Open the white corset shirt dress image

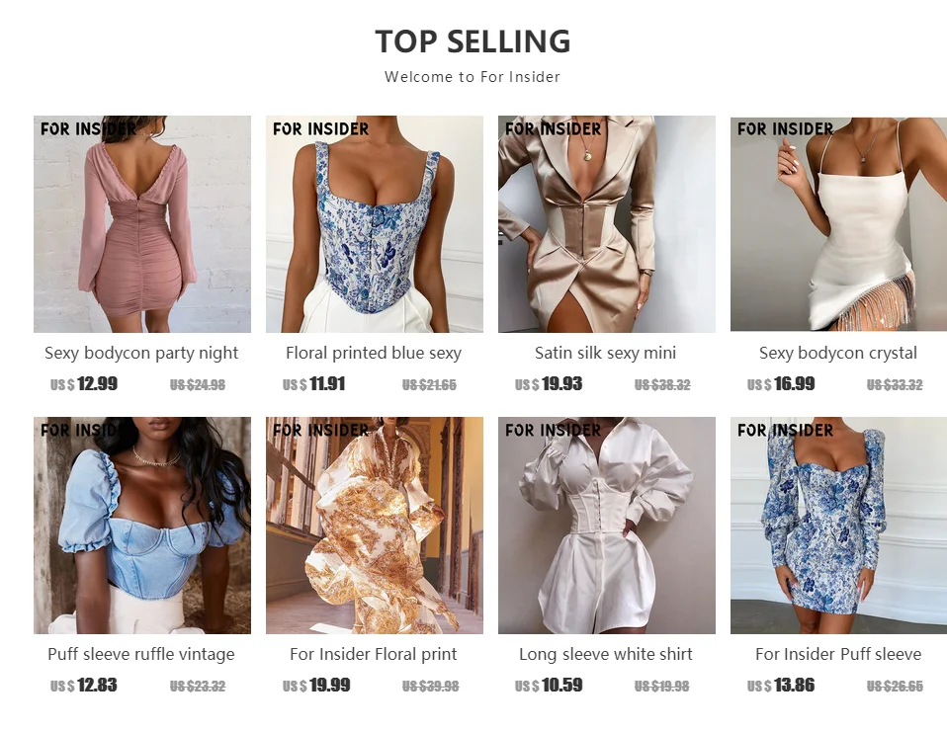(606, 525)
